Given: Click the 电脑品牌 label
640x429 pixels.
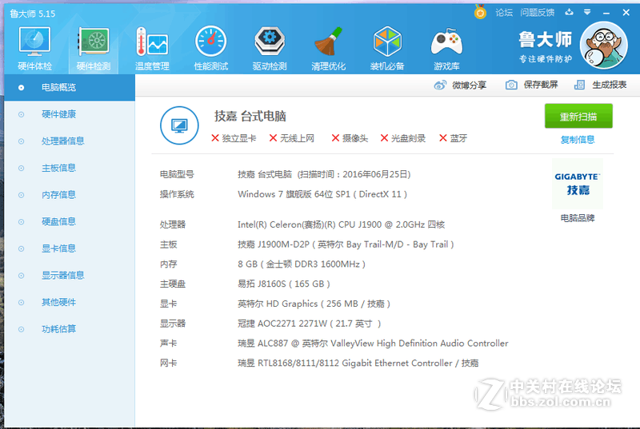Looking at the screenshot, I should [577, 218].
